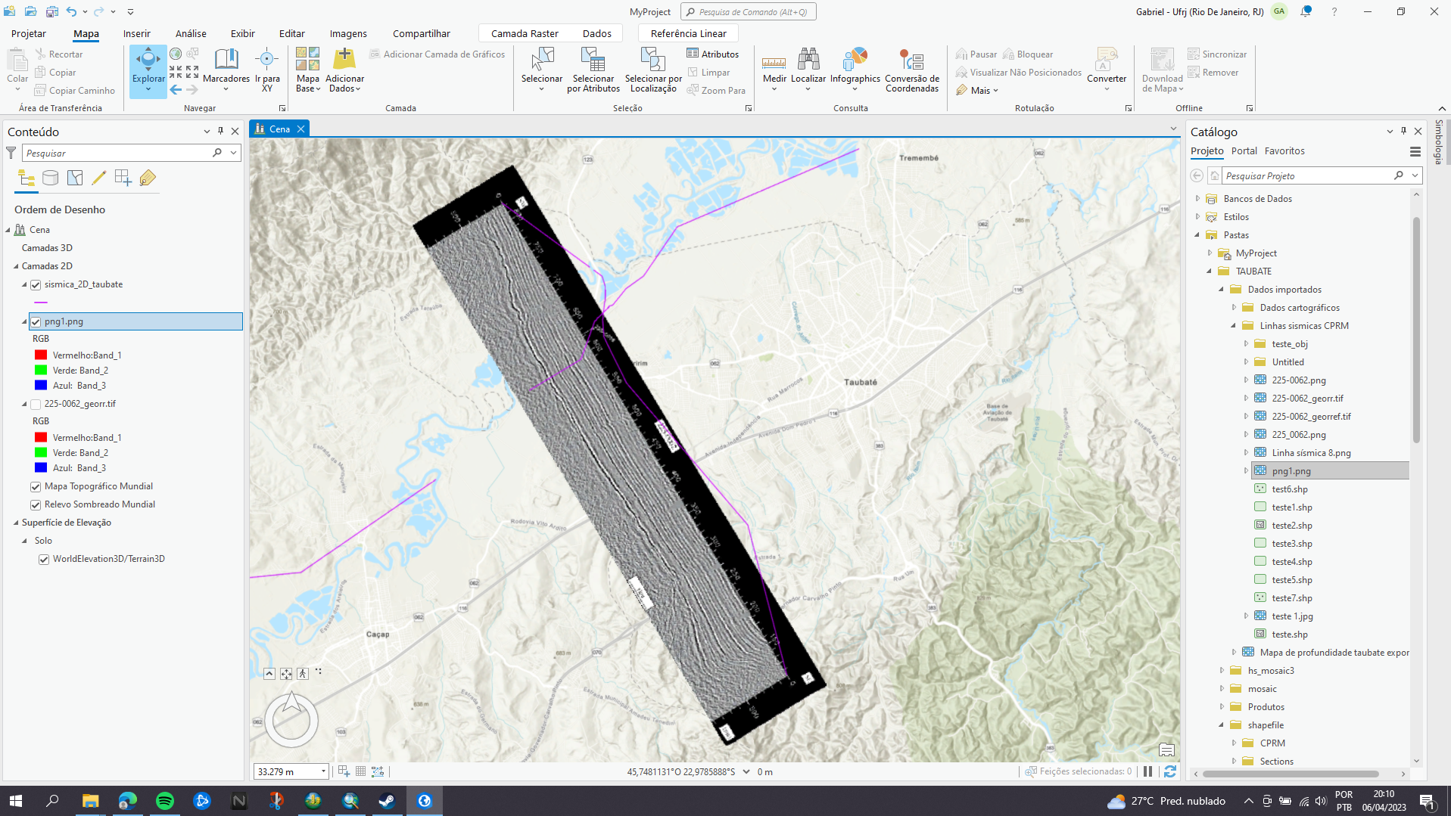Expand the Produtos folder
This screenshot has width=1451, height=816.
(1222, 707)
